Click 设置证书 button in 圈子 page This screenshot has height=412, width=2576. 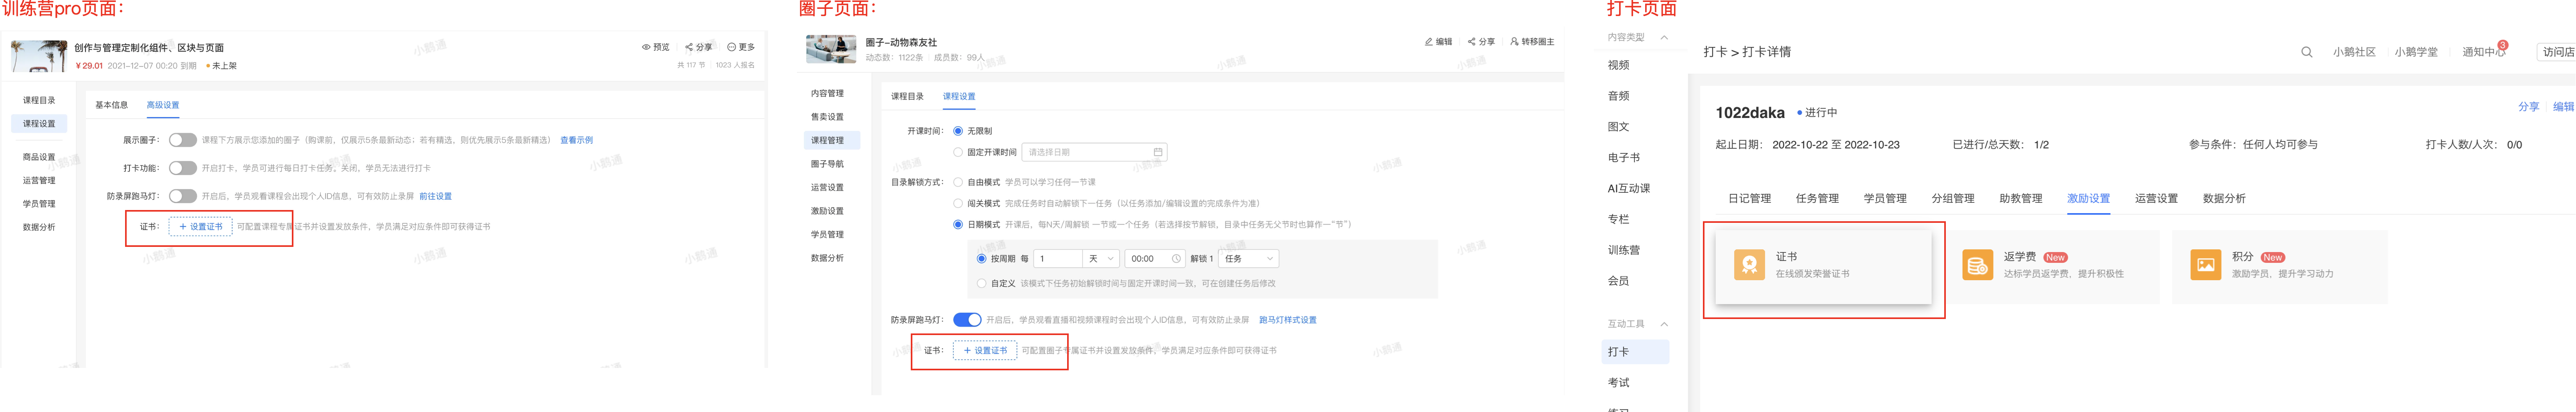[985, 351]
